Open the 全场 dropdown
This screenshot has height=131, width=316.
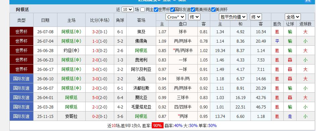[292, 17]
